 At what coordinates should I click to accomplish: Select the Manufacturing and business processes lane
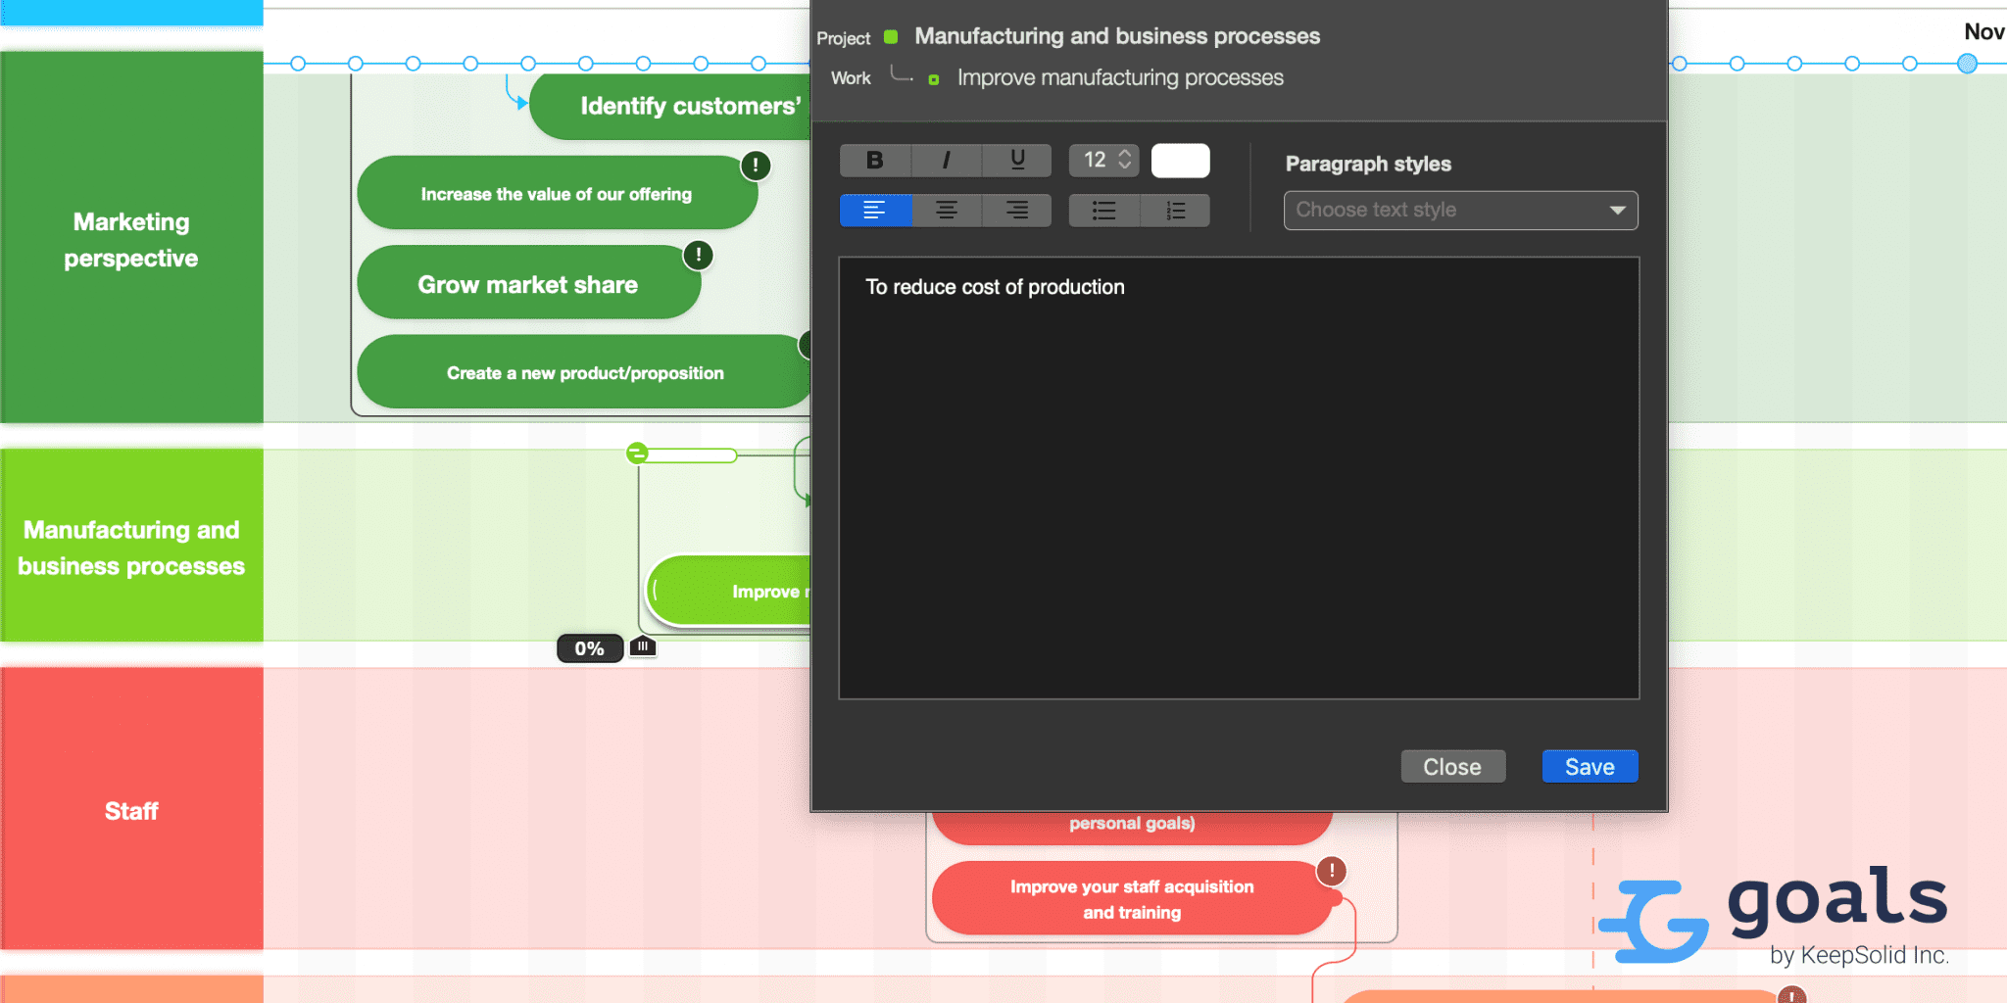[131, 547]
